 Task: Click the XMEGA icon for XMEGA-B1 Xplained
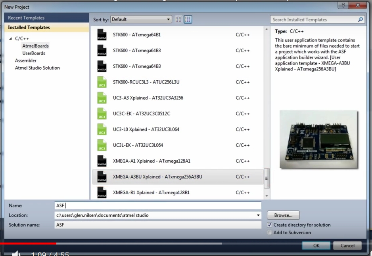coord(102,192)
